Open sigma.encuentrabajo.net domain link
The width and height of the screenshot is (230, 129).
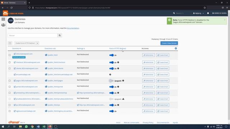26,111
